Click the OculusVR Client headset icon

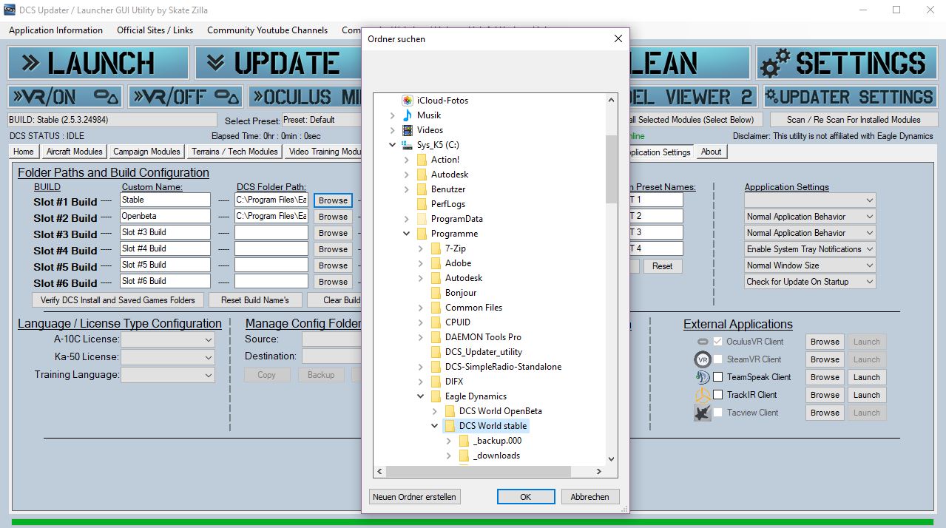tap(703, 342)
